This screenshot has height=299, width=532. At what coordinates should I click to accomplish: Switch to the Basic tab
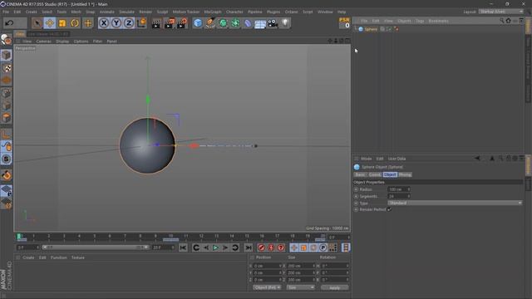360,174
